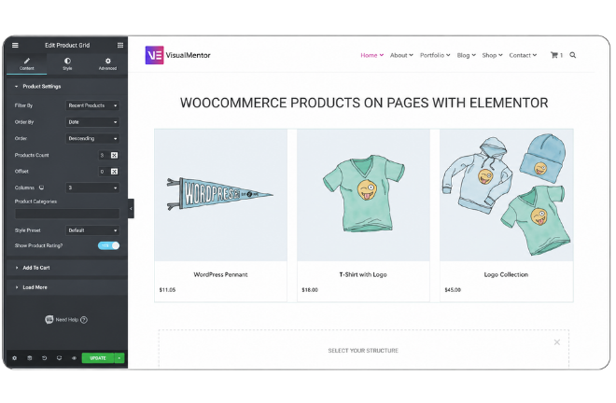The image size is (616, 403).
Task: Click the search magnifier icon
Action: coord(573,55)
